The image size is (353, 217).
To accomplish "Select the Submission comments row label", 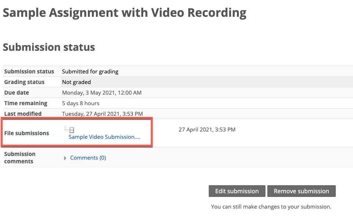I will pyautogui.click(x=20, y=157).
